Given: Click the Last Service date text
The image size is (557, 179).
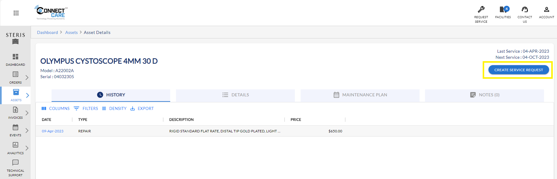Looking at the screenshot, I should 523,51.
